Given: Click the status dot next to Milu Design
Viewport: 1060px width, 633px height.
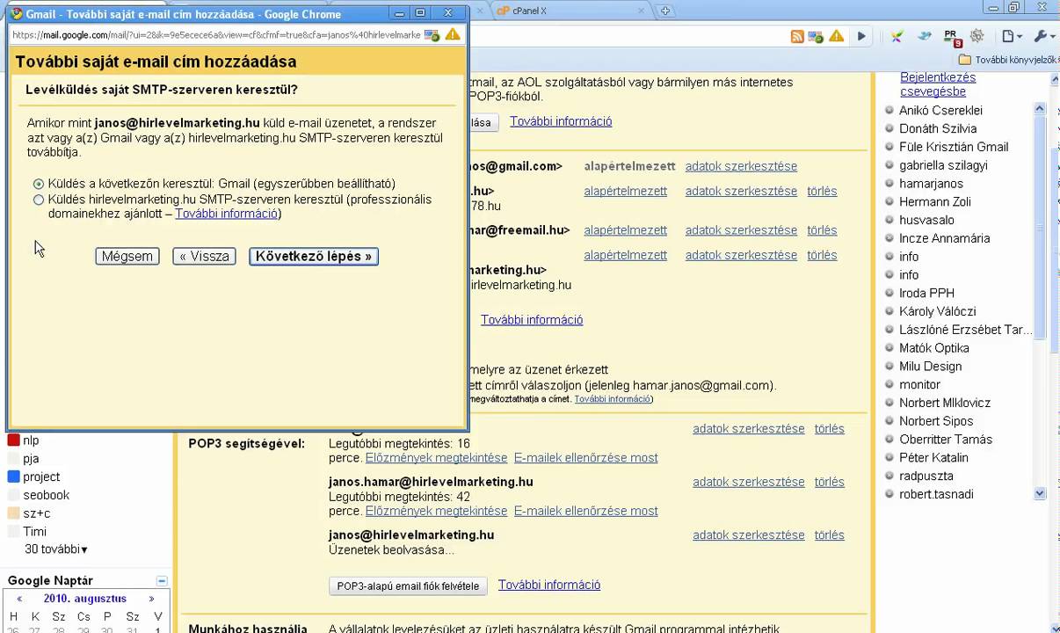Looking at the screenshot, I should tap(889, 367).
